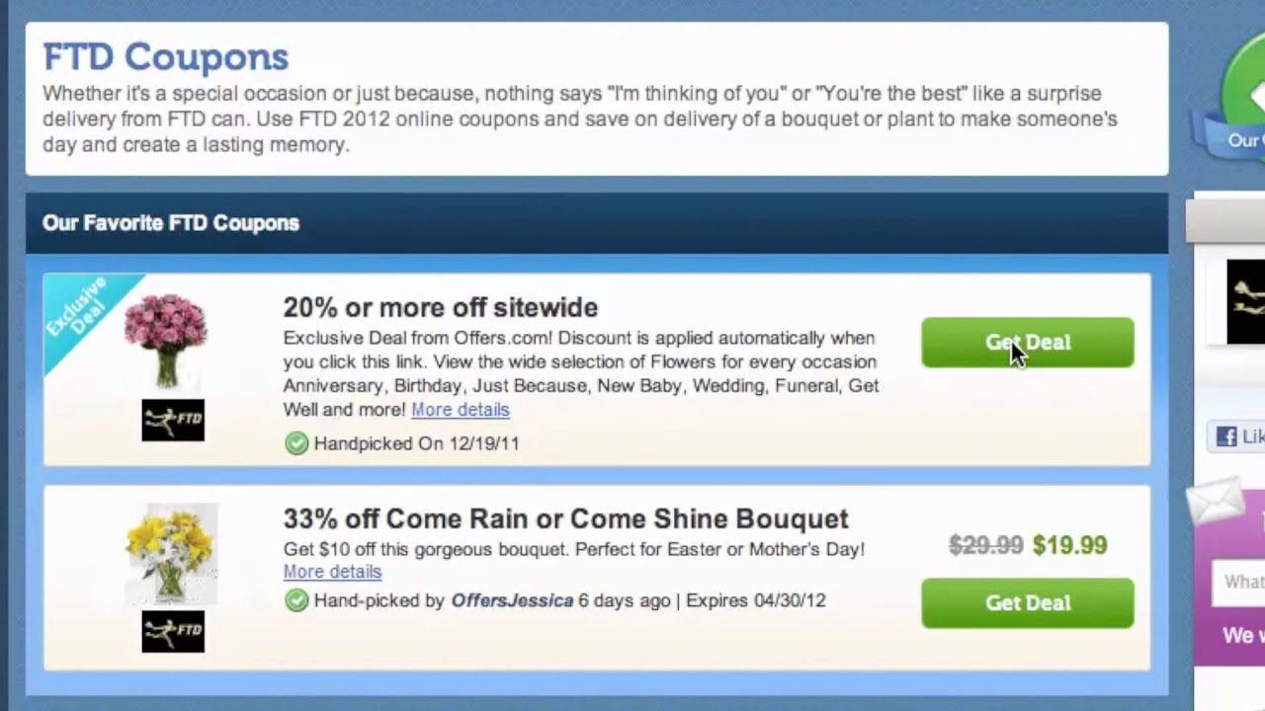Viewport: 1265px width, 711px height.
Task: Click the $19.99 sale price
Action: pyautogui.click(x=1069, y=545)
